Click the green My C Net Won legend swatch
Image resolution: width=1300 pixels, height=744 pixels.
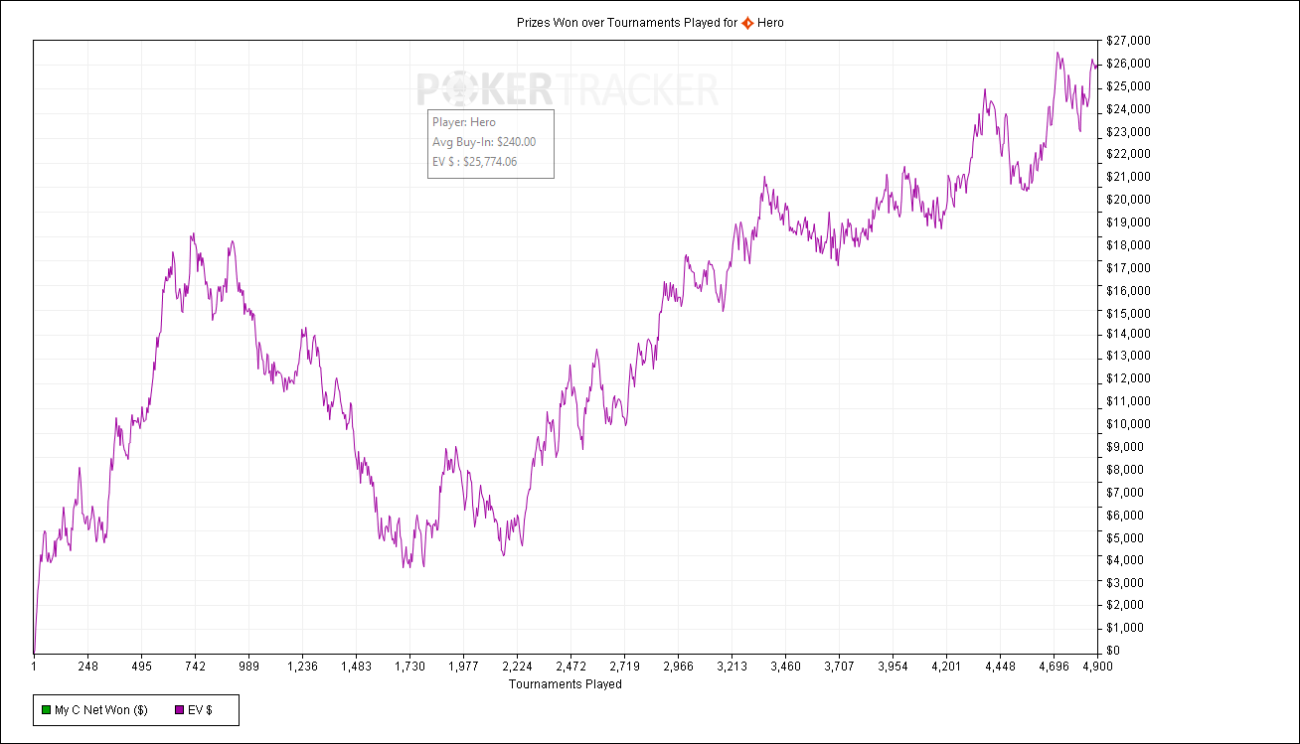(45, 710)
